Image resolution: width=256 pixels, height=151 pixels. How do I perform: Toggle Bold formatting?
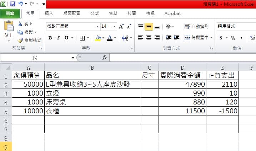tap(50, 38)
